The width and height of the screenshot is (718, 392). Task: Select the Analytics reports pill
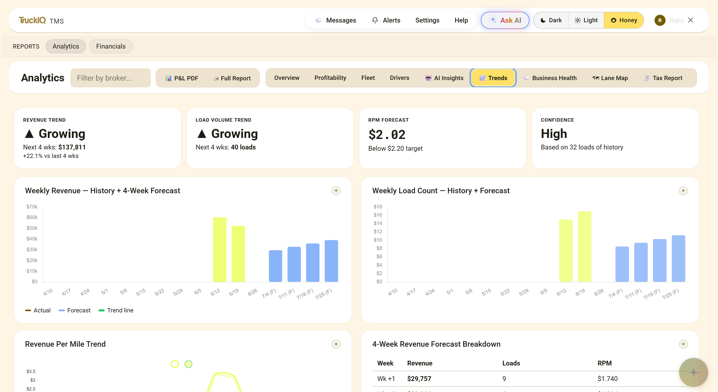(x=65, y=46)
